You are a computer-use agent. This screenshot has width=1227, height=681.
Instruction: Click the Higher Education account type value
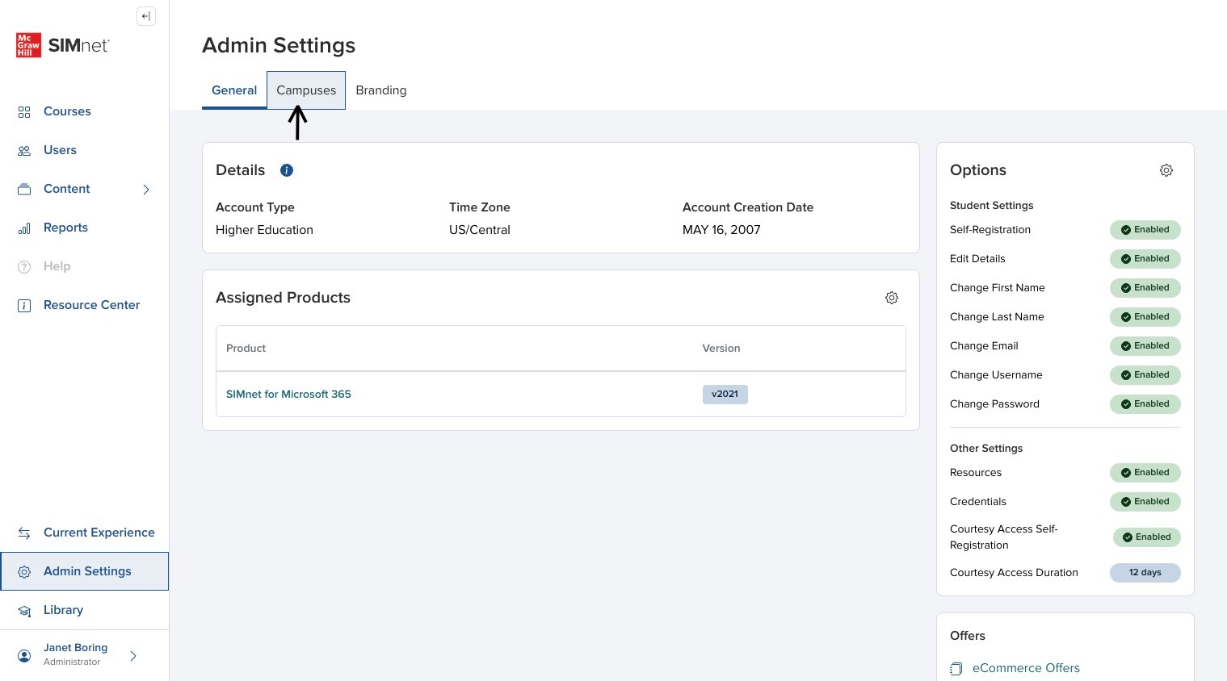(264, 230)
